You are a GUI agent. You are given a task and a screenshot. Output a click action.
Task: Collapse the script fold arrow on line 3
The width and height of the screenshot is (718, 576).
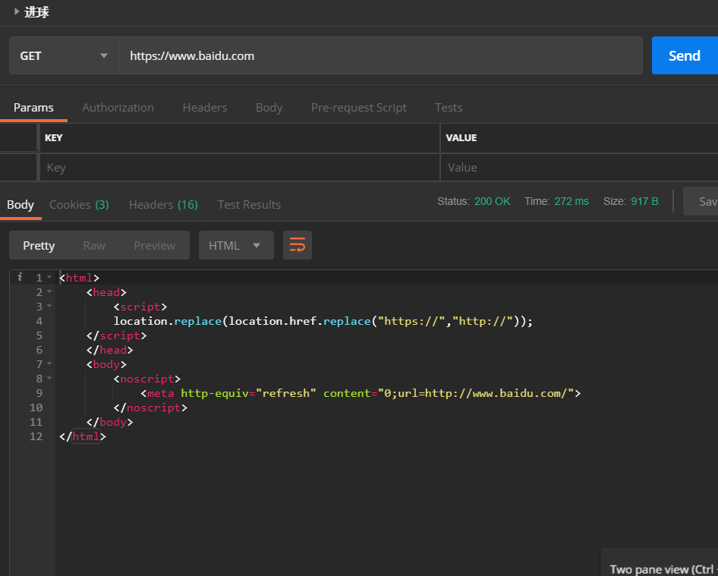pyautogui.click(x=49, y=306)
